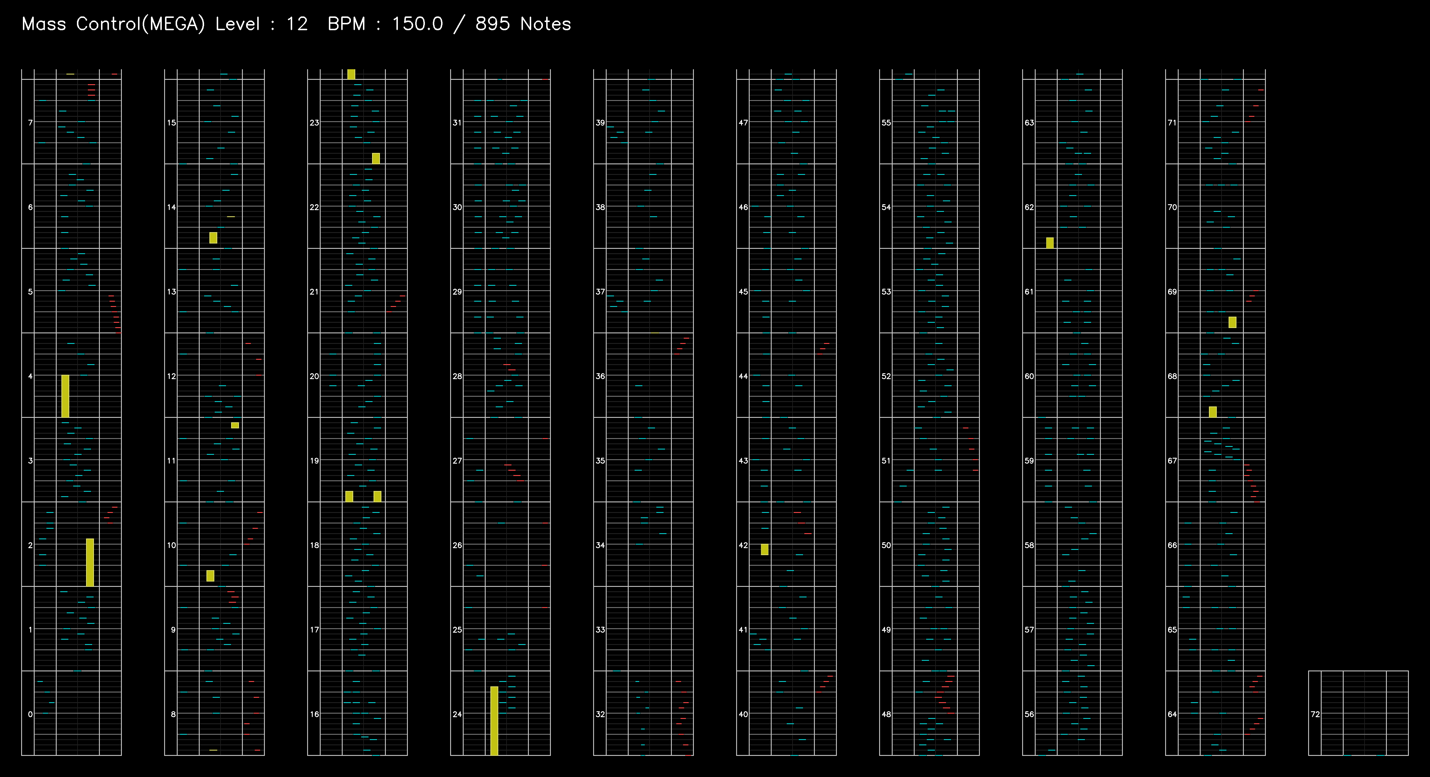This screenshot has width=1430, height=777.
Task: Click measure number 12 label
Action: pyautogui.click(x=171, y=376)
